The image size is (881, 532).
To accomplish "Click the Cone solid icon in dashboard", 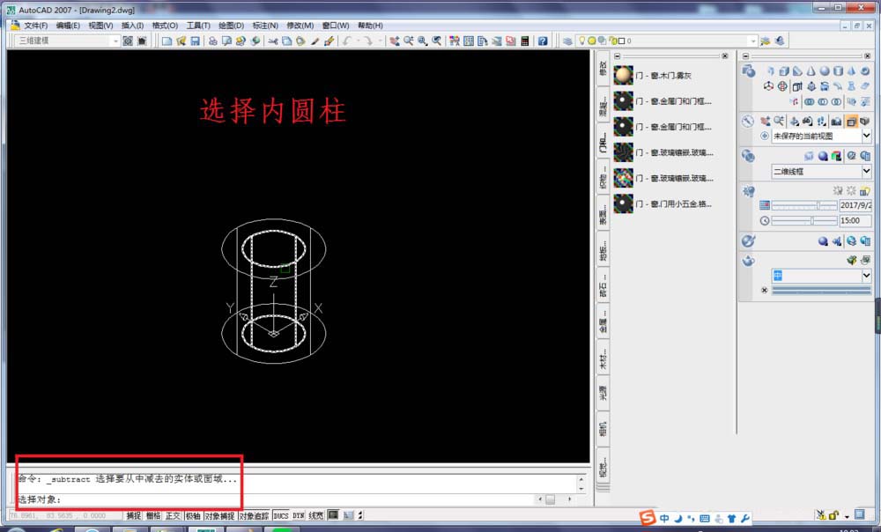I will click(811, 70).
